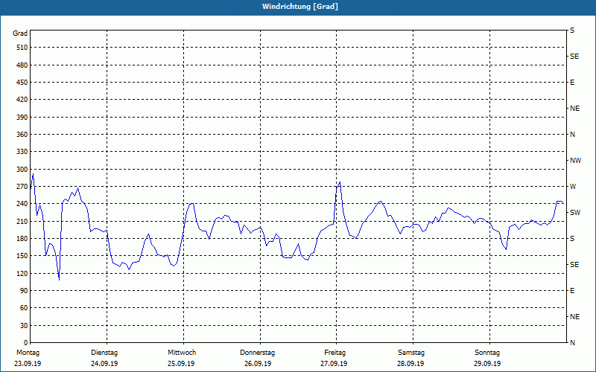
Task: Click the 'Sonntag' day label
Action: (x=487, y=353)
